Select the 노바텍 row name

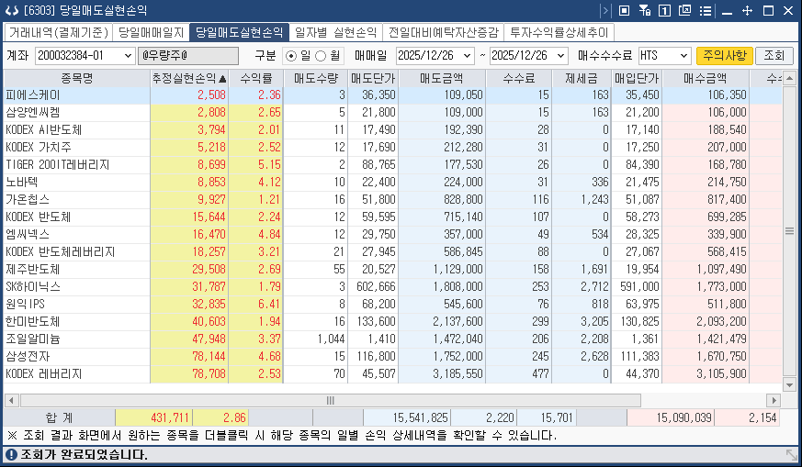point(21,182)
